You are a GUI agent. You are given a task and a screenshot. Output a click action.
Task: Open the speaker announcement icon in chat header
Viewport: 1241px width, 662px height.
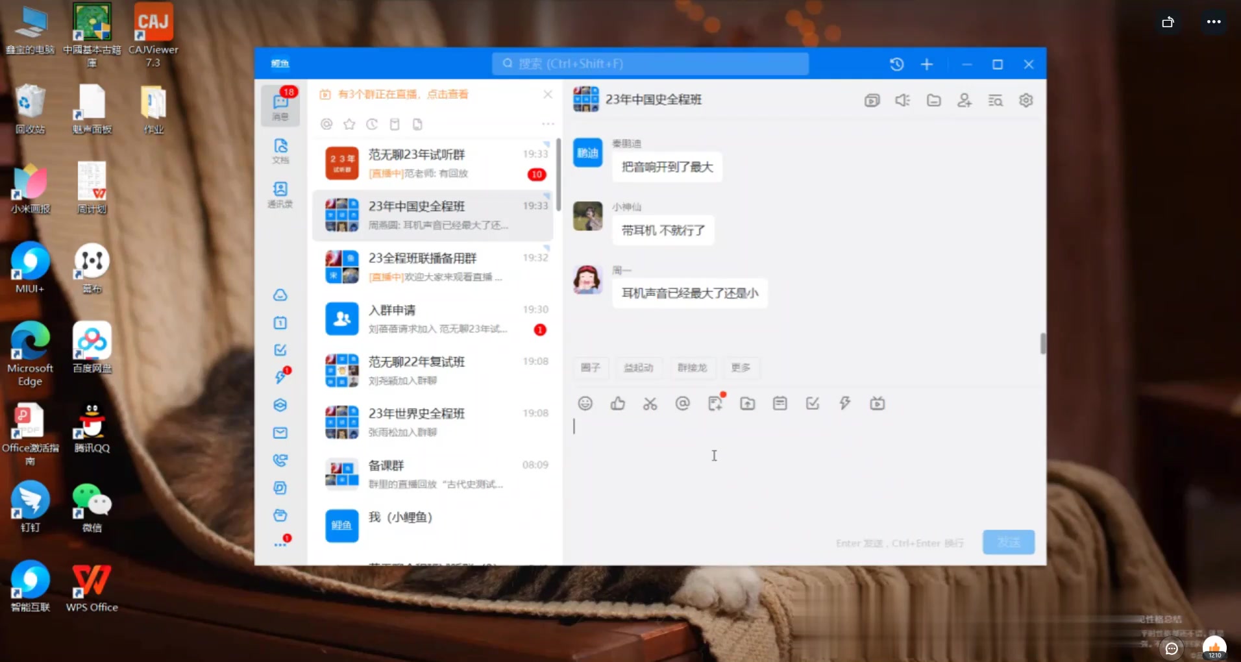pyautogui.click(x=903, y=101)
